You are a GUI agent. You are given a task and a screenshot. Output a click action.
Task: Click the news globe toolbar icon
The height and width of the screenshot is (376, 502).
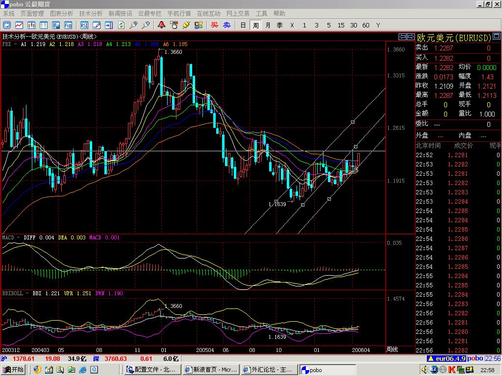pos(56,25)
